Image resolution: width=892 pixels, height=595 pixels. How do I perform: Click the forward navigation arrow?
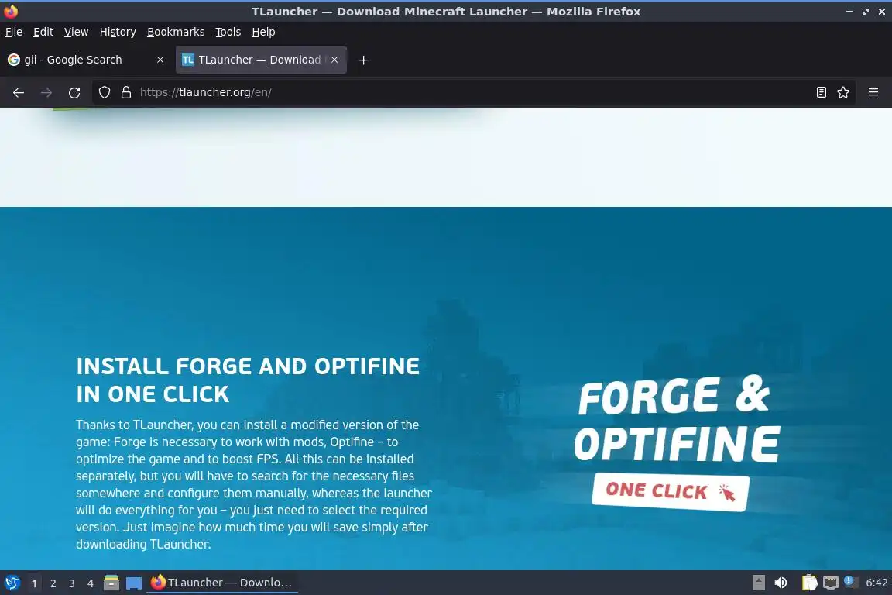coord(46,92)
